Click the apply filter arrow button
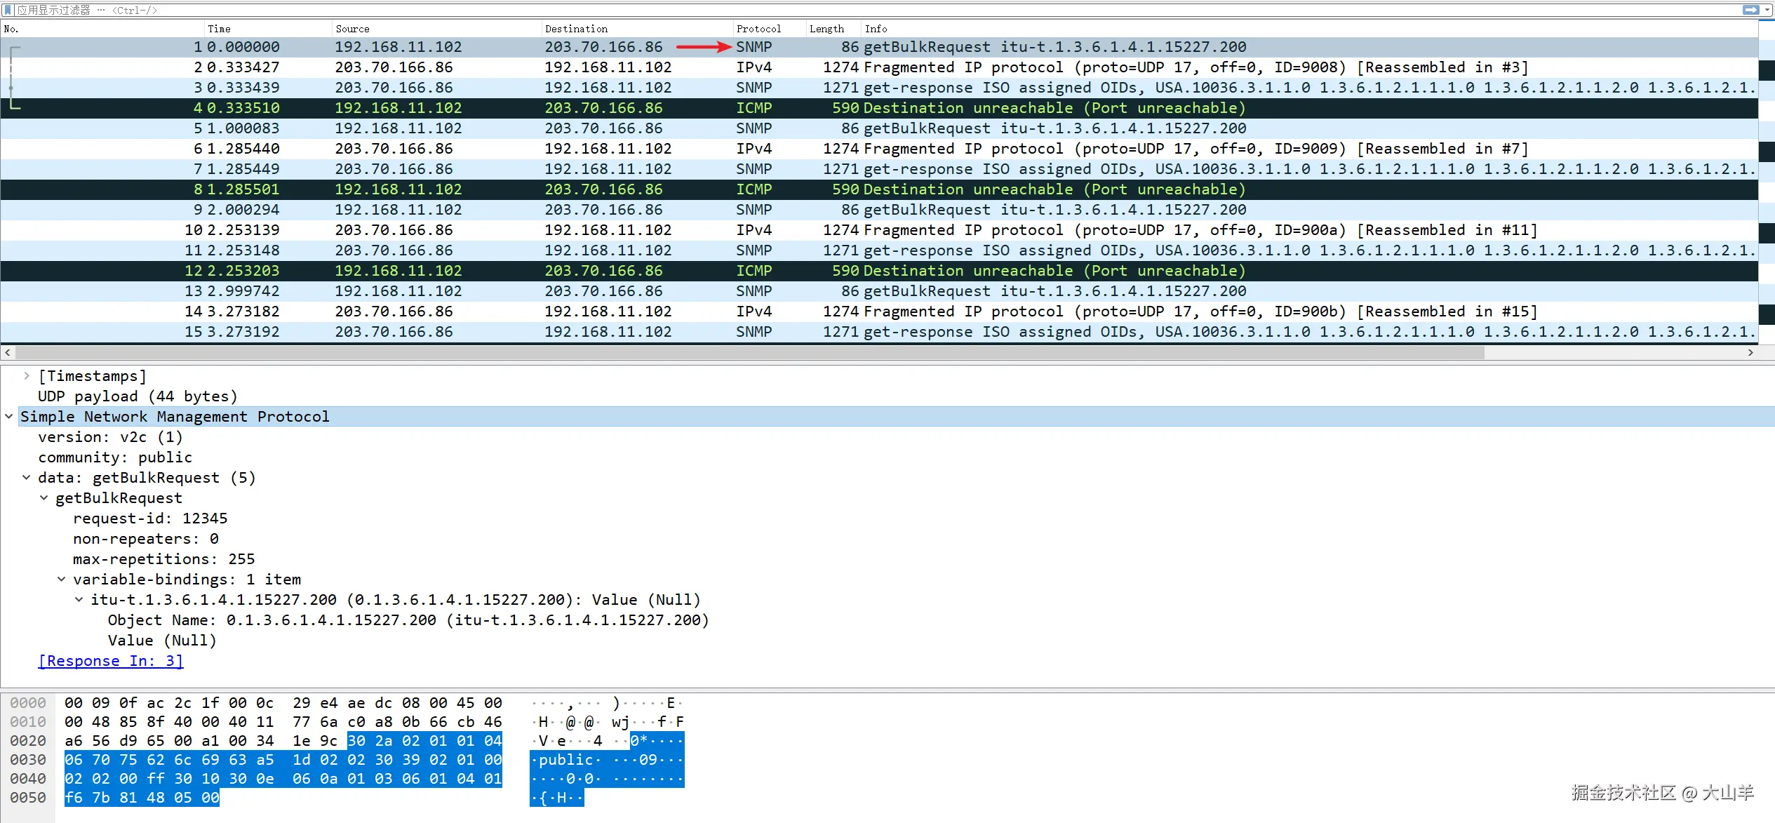The height and width of the screenshot is (823, 1775). [1750, 10]
